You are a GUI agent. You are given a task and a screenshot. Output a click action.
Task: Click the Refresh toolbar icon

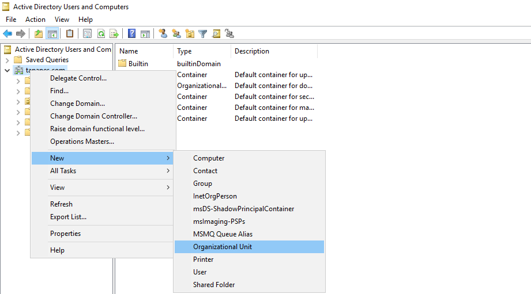101,34
